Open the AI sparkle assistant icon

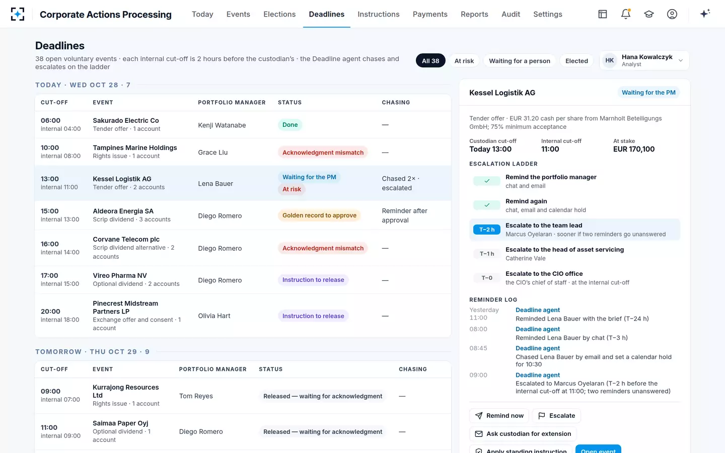[x=705, y=14]
